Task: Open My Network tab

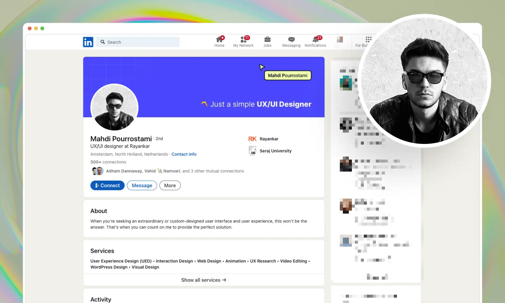Action: 243,42
